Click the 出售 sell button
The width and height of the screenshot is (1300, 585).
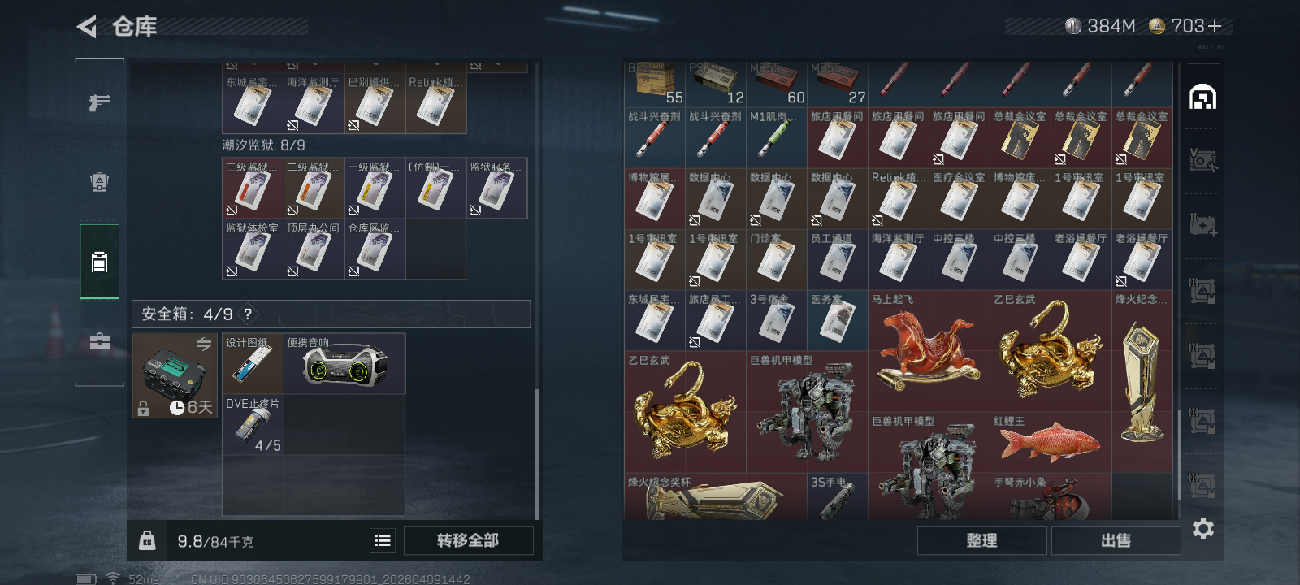click(x=1116, y=540)
